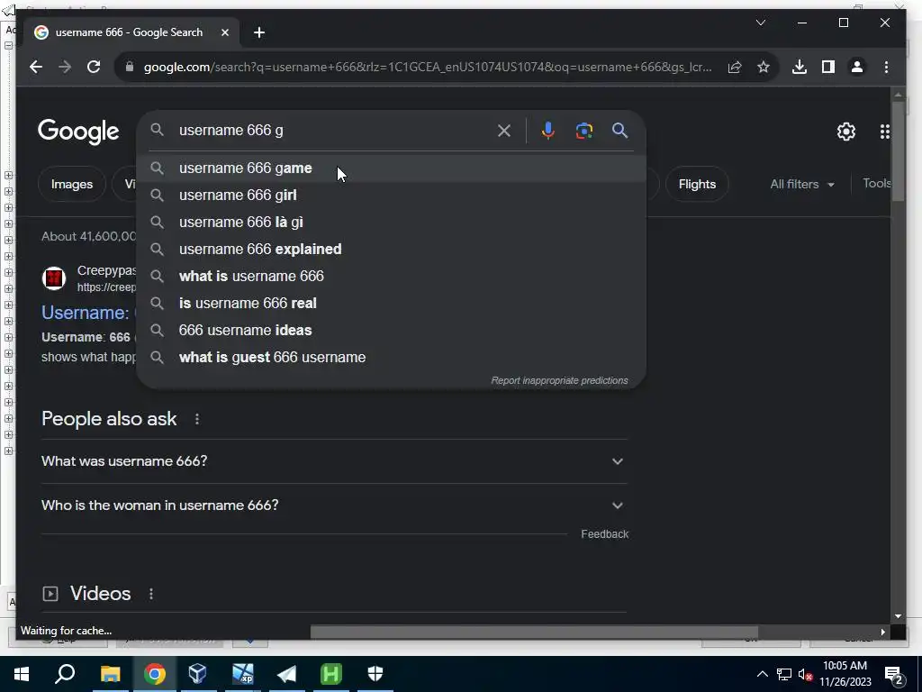The image size is (922, 692).
Task: Submit search with blue magnifier icon
Action: coord(619,131)
